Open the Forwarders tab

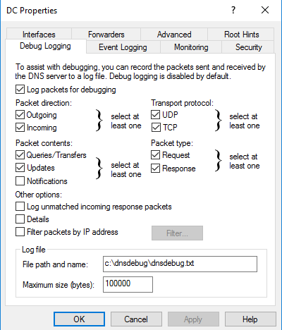[106, 35]
